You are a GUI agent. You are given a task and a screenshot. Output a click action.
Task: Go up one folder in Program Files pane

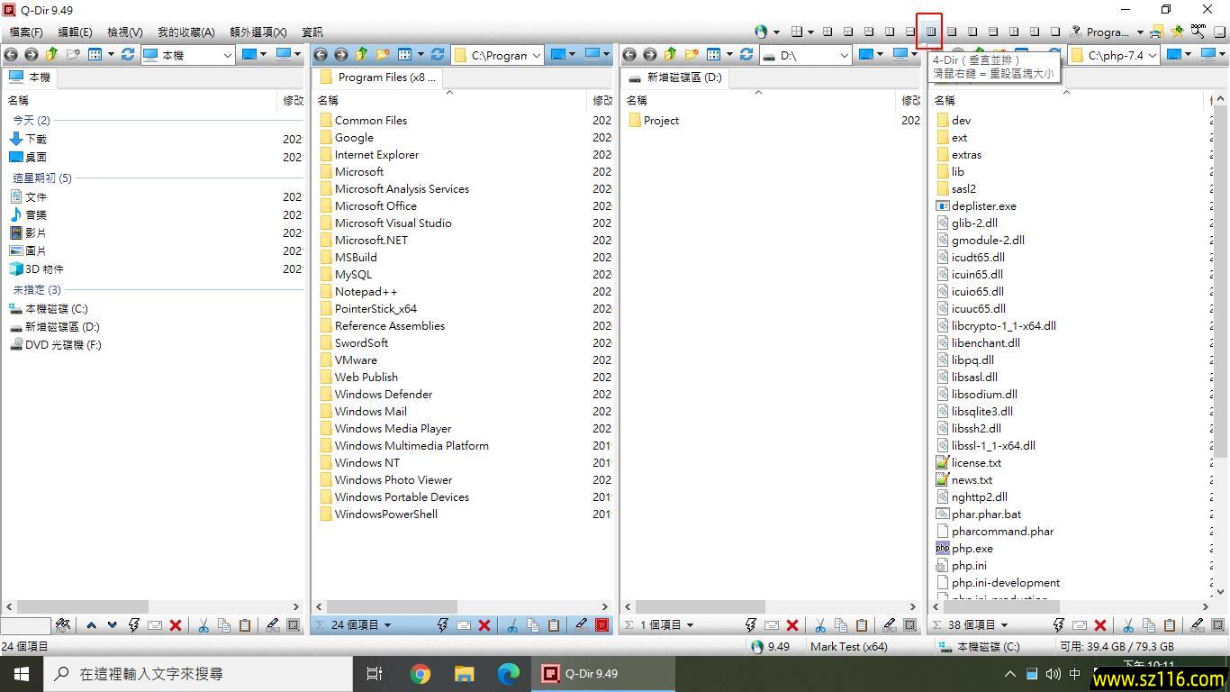coord(362,55)
